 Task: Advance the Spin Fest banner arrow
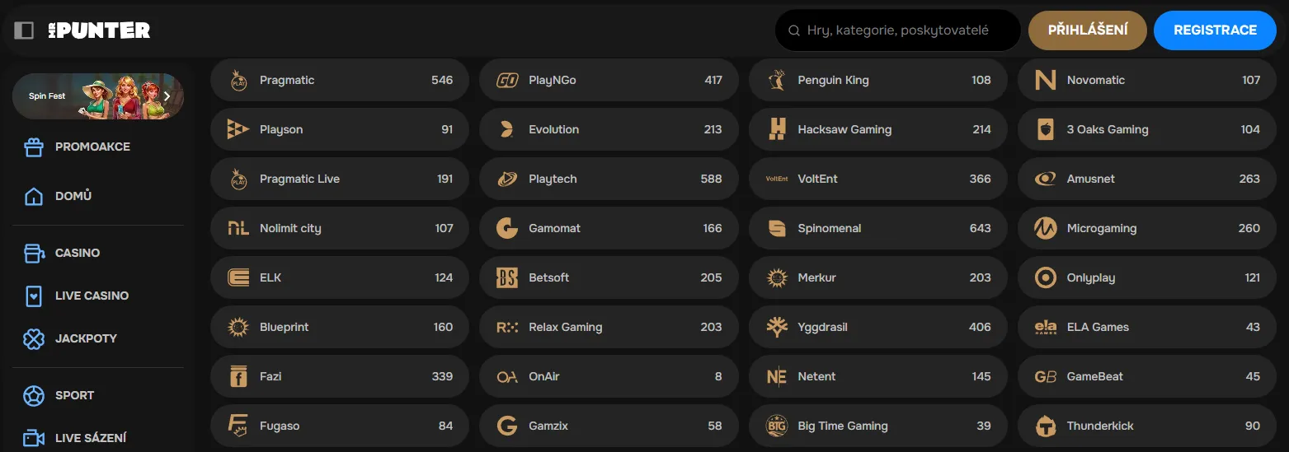coord(167,96)
